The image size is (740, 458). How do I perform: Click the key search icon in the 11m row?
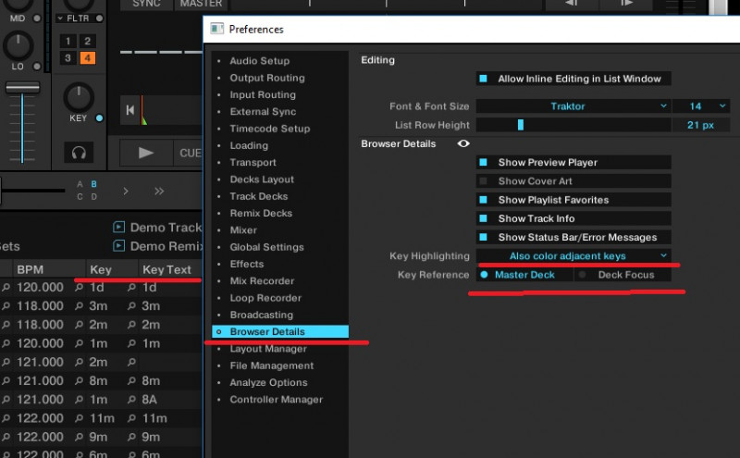pos(80,418)
